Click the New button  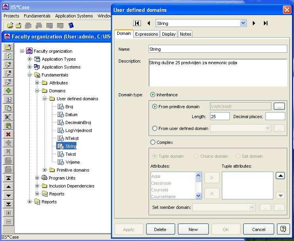click(x=193, y=229)
